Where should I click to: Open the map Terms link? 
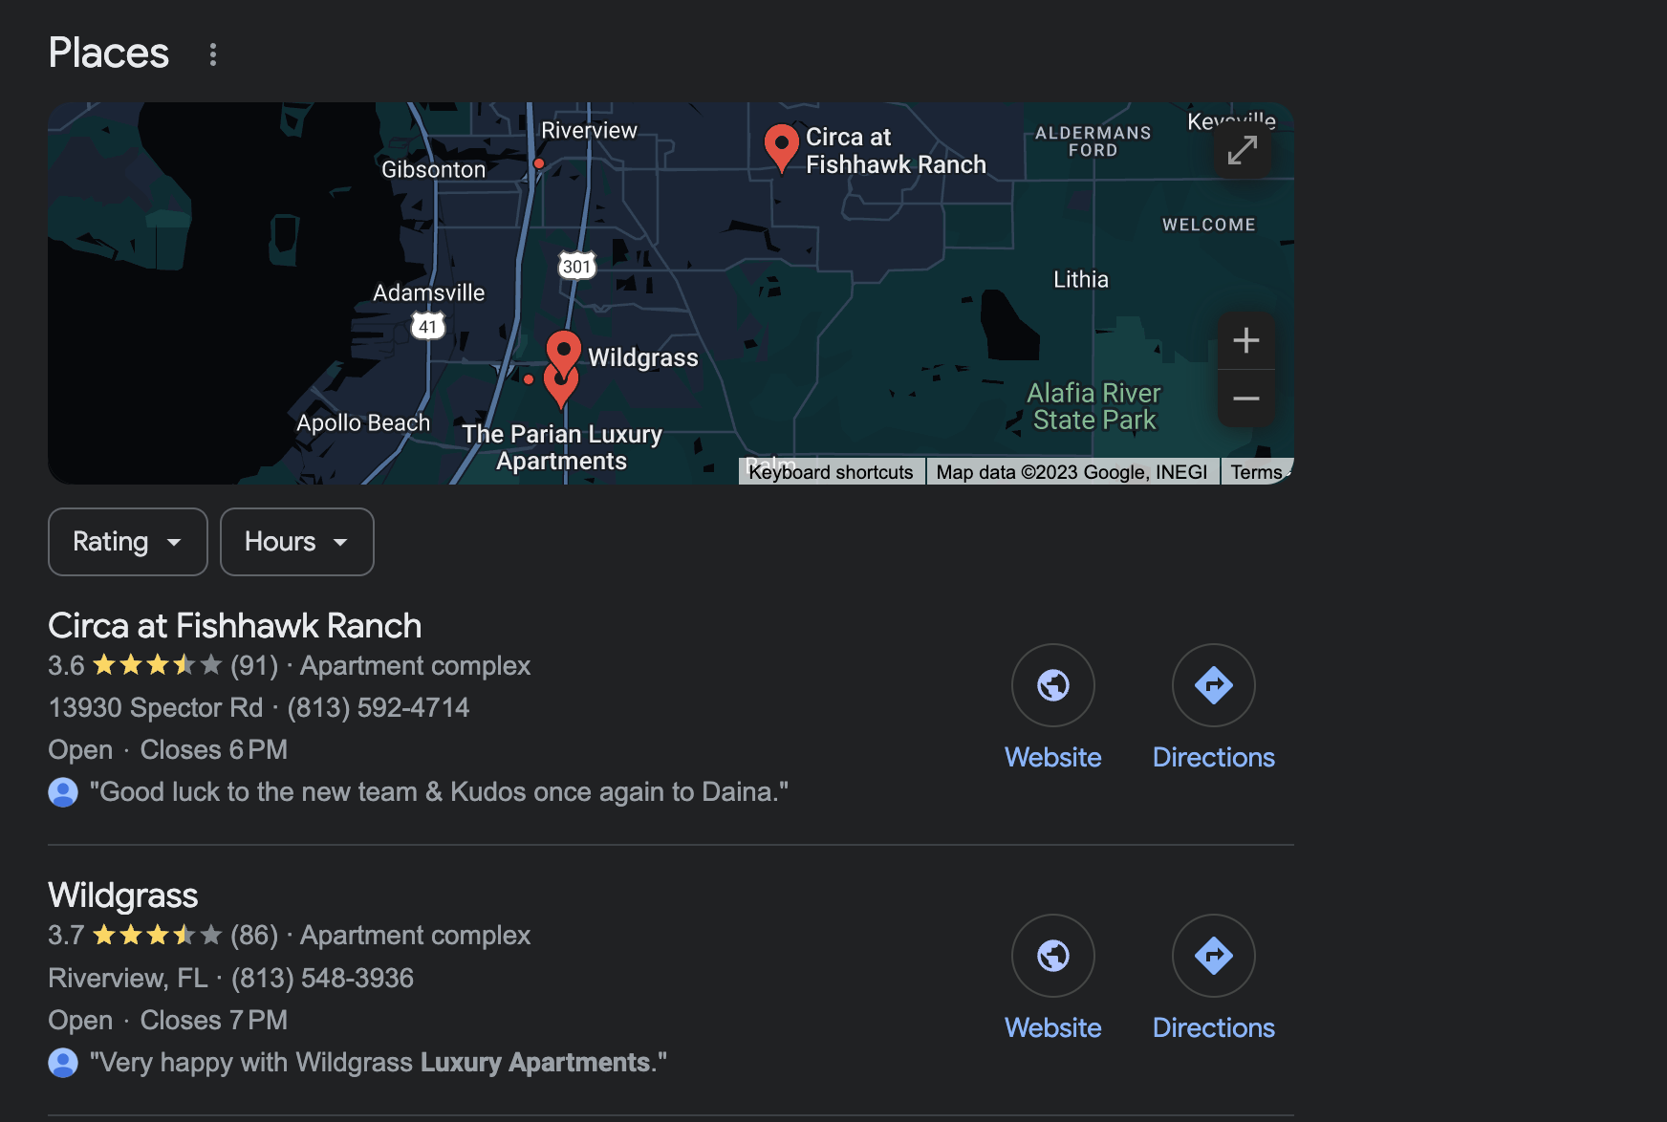1256,472
